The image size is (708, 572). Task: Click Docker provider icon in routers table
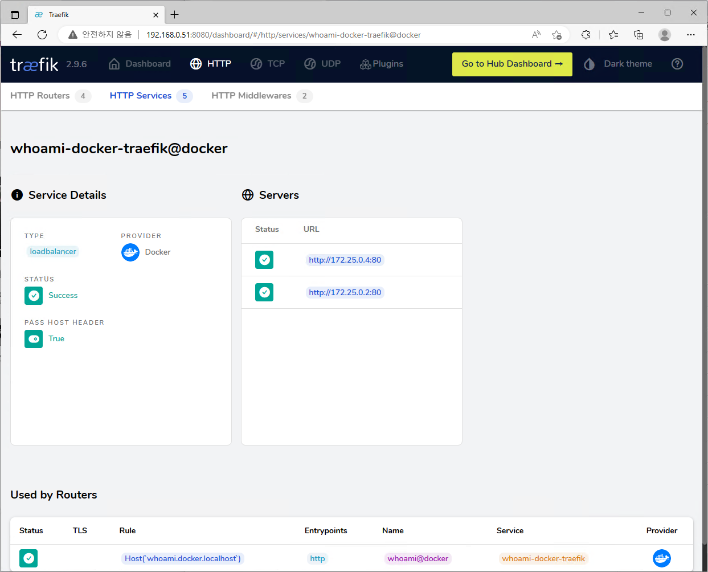coord(662,558)
